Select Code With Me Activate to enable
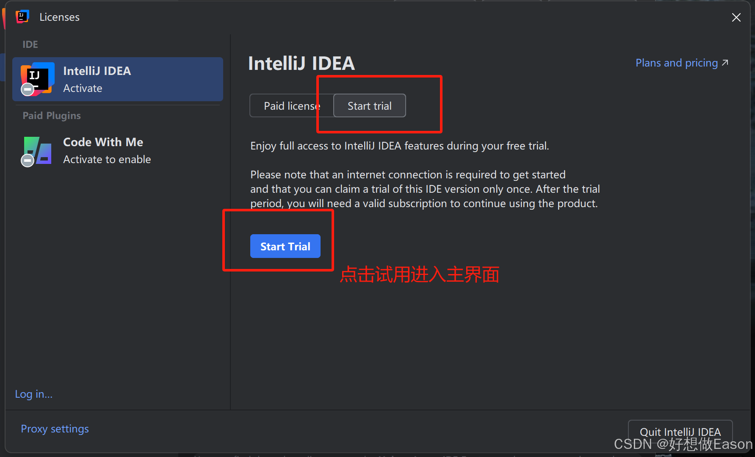755x457 pixels. 118,151
